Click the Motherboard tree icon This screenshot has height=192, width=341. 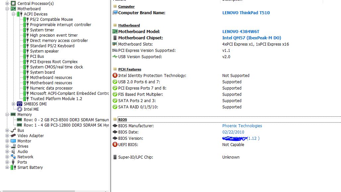pos(13,9)
